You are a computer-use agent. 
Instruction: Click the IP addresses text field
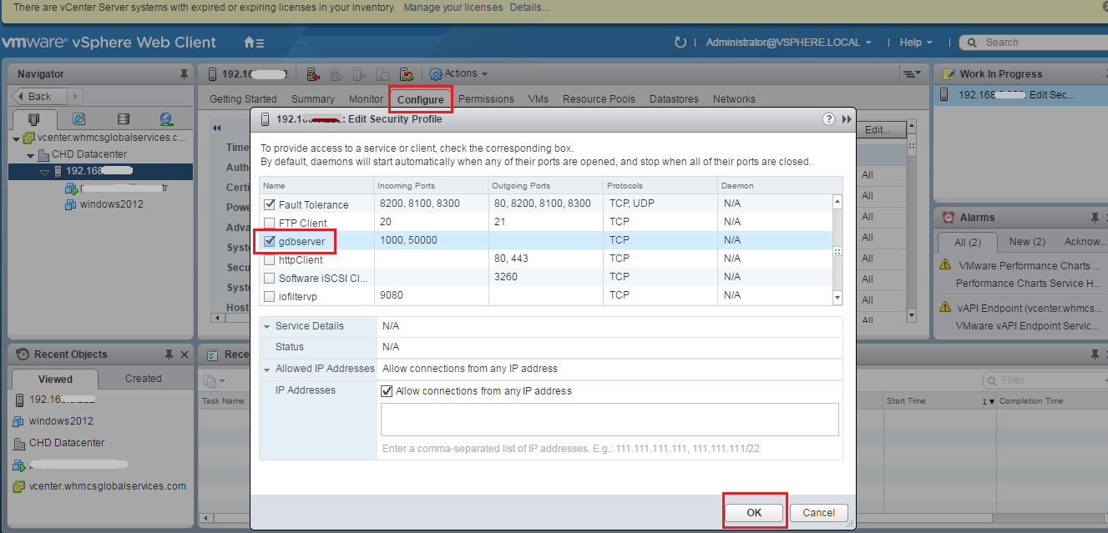click(609, 420)
